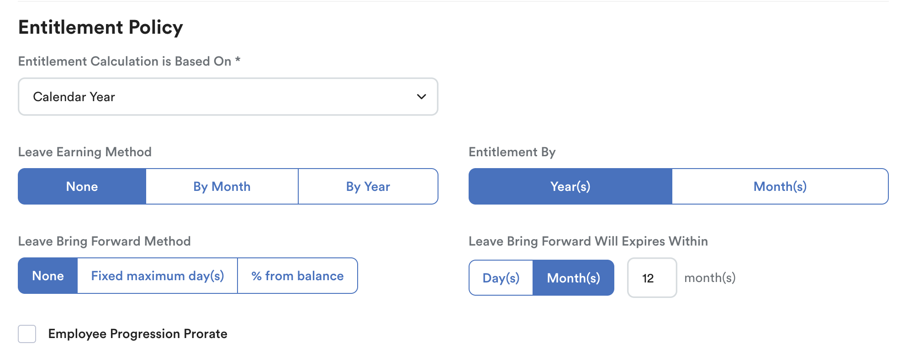The height and width of the screenshot is (359, 908).
Task: Choose % from balance option
Action: coord(297,276)
